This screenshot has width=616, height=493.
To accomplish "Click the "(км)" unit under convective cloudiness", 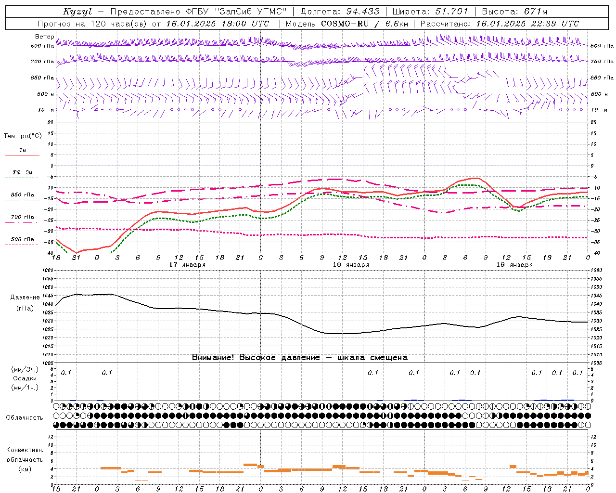I will 25,469.
